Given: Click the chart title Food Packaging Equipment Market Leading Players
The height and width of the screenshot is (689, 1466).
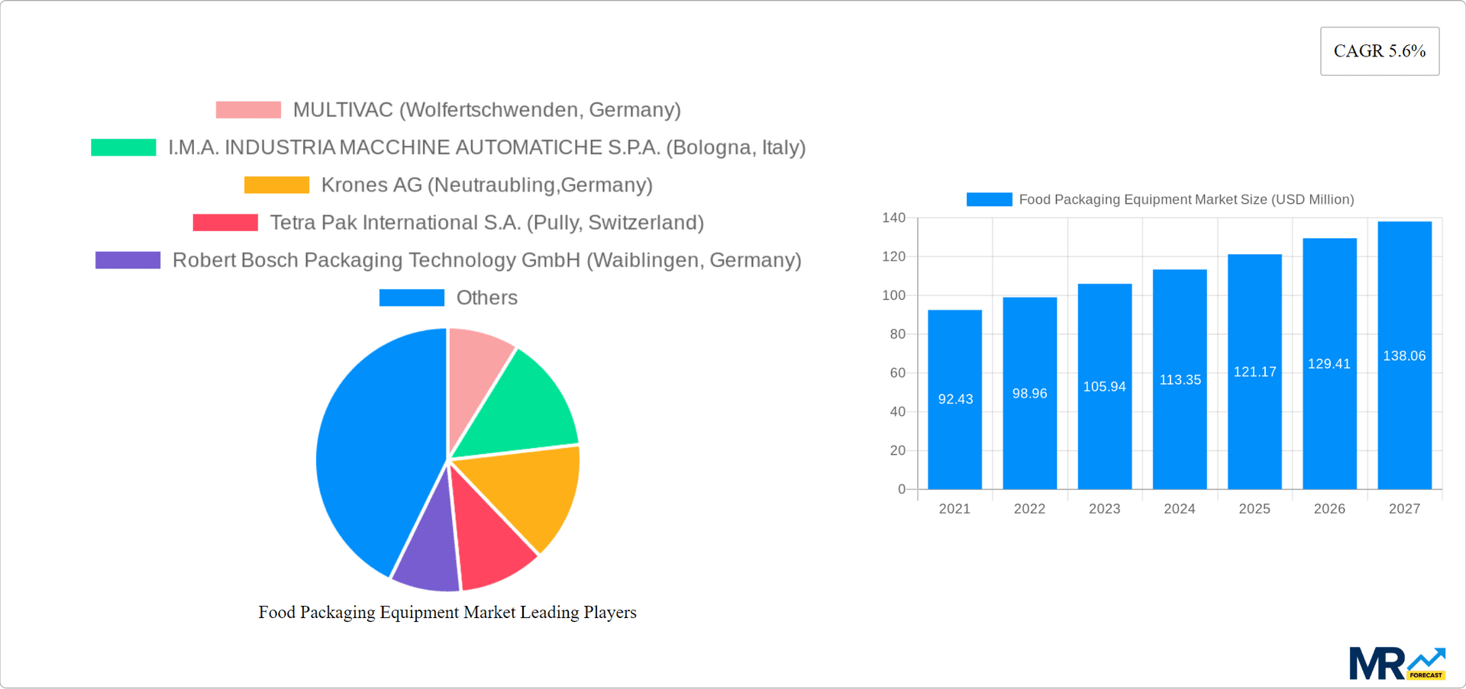Looking at the screenshot, I should [447, 612].
